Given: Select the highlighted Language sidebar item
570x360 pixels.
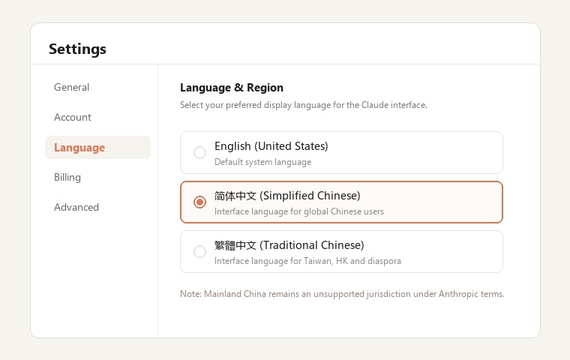Looking at the screenshot, I should click(x=97, y=147).
